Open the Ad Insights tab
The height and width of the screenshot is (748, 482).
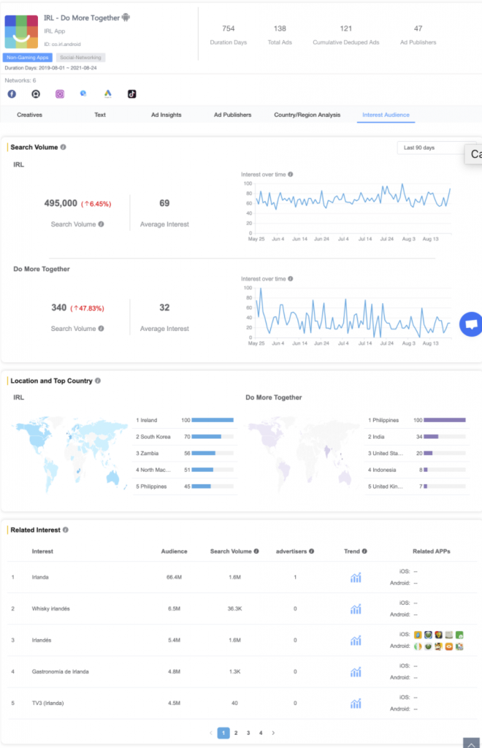pyautogui.click(x=167, y=115)
